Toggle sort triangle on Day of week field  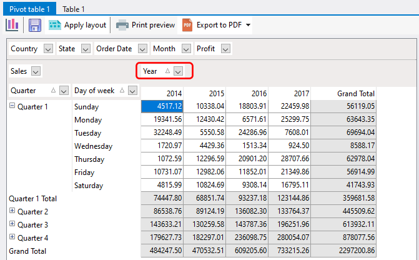(122, 91)
